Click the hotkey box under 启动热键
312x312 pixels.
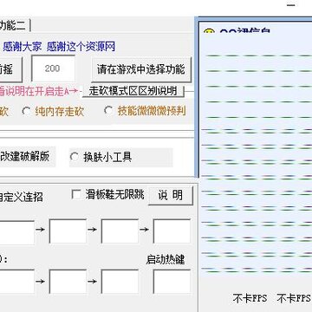[x=172, y=282]
